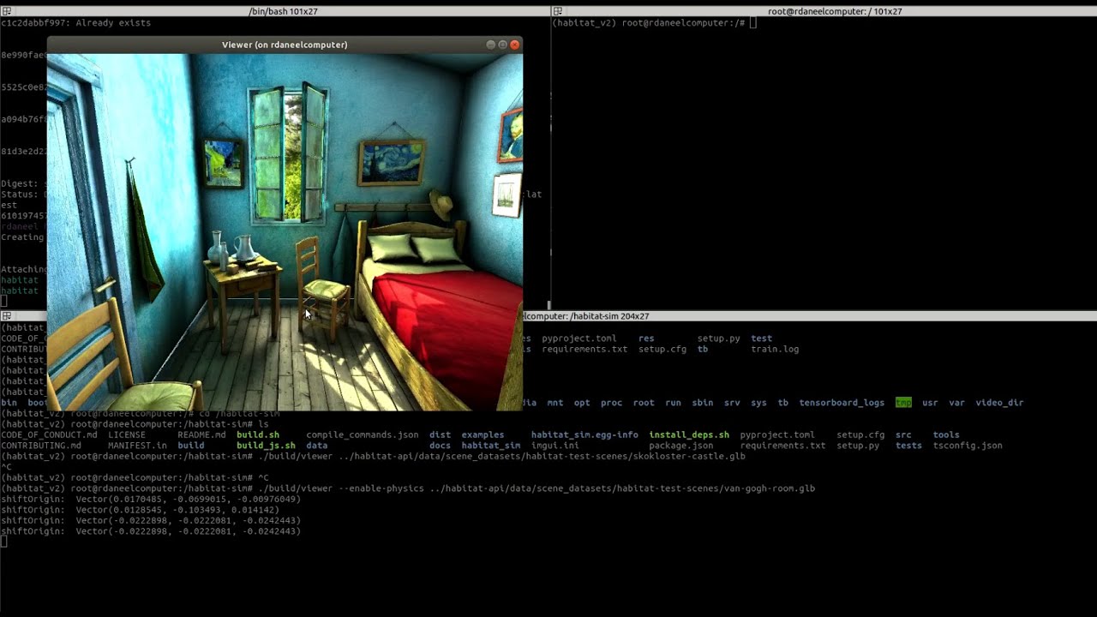Click the 'docs' directory name
The image size is (1097, 617).
[x=440, y=446]
